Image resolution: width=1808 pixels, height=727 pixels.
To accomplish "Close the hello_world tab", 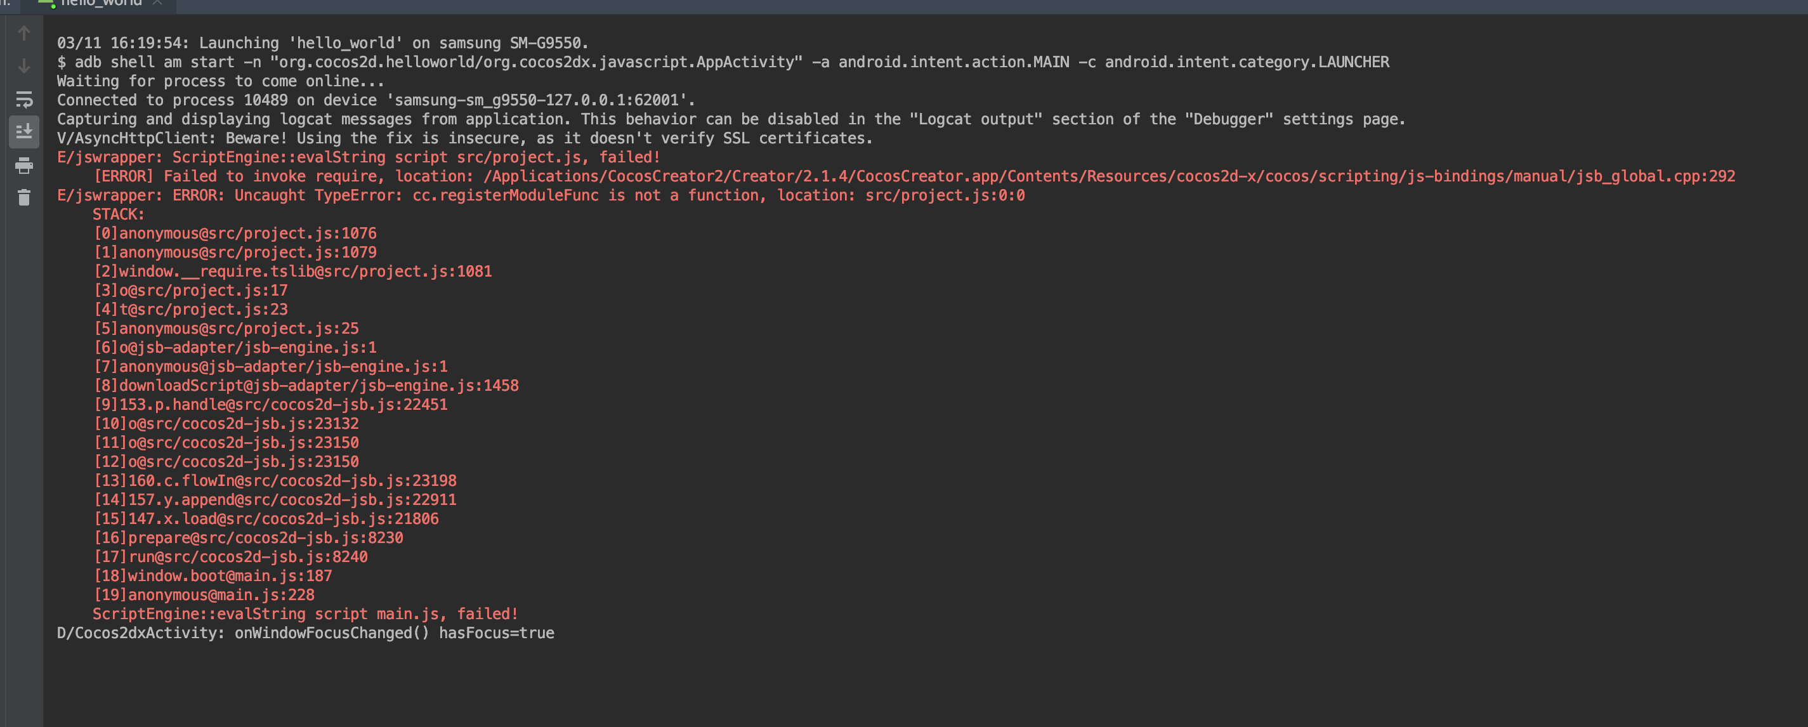I will [x=157, y=4].
